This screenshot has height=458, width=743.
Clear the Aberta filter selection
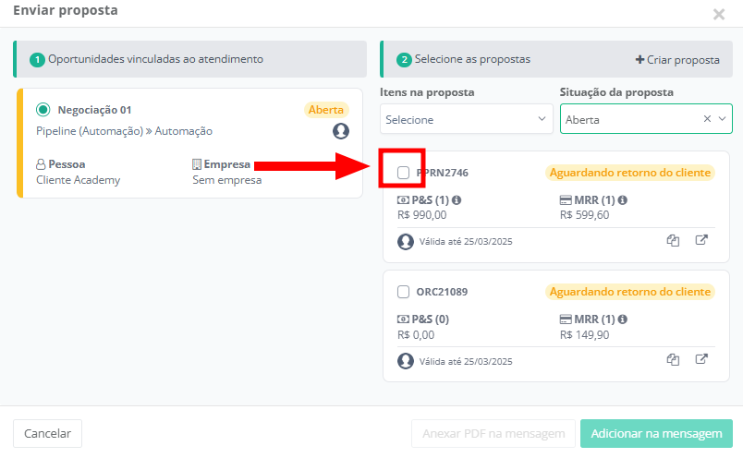coord(707,119)
